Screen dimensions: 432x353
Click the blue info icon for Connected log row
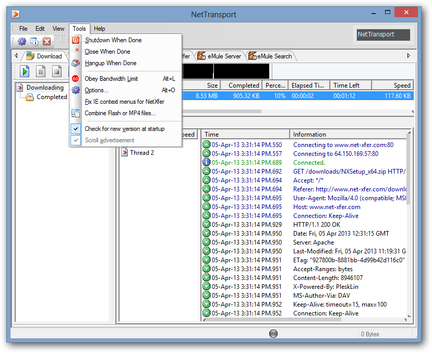[x=207, y=163]
